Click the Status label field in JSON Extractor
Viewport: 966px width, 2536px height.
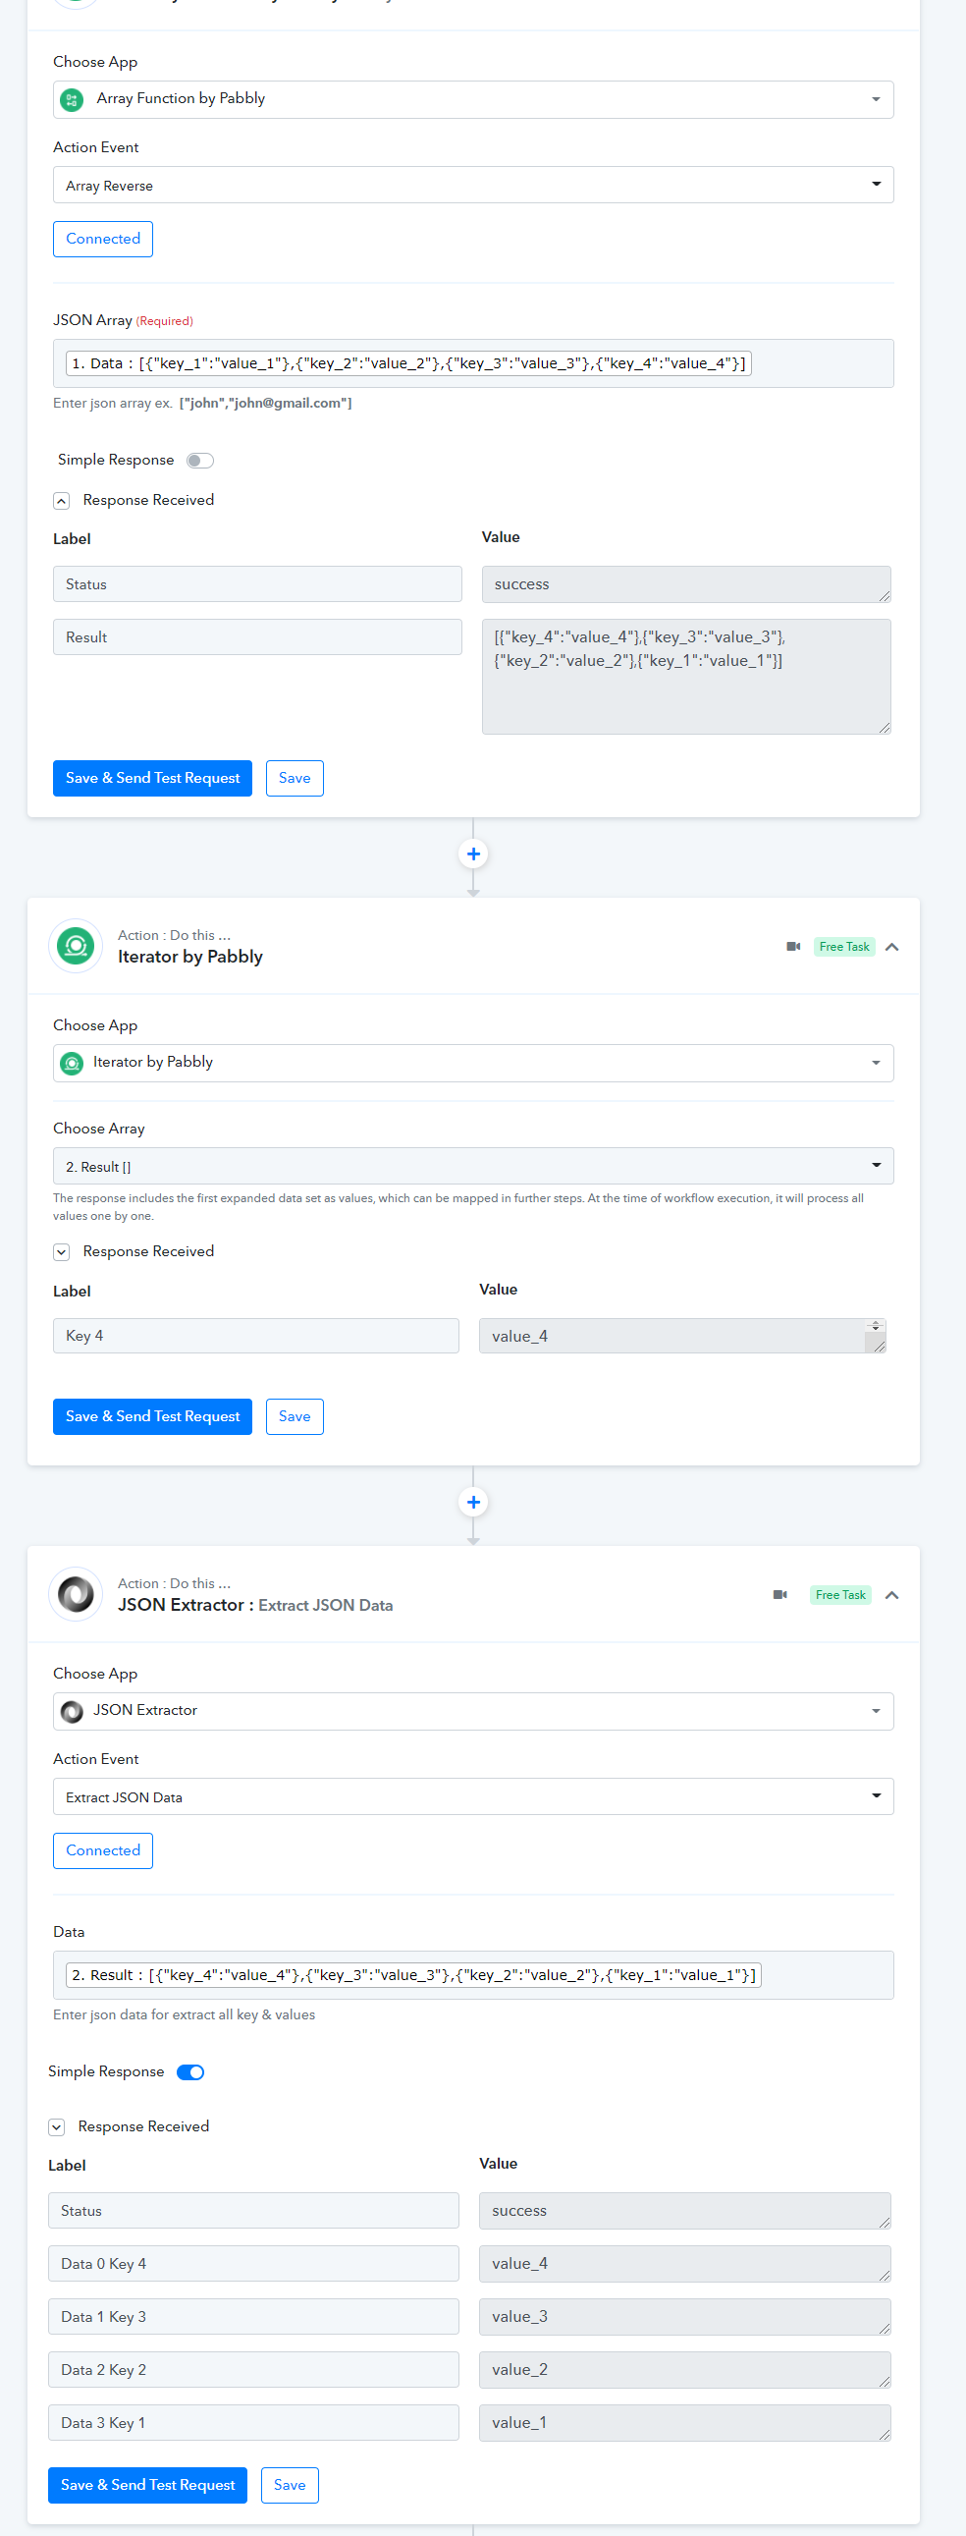(x=254, y=2210)
